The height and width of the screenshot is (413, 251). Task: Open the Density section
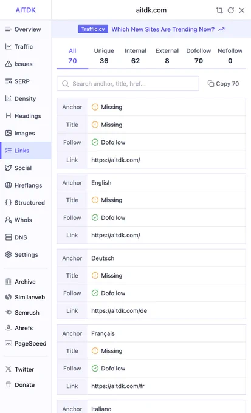[26, 99]
